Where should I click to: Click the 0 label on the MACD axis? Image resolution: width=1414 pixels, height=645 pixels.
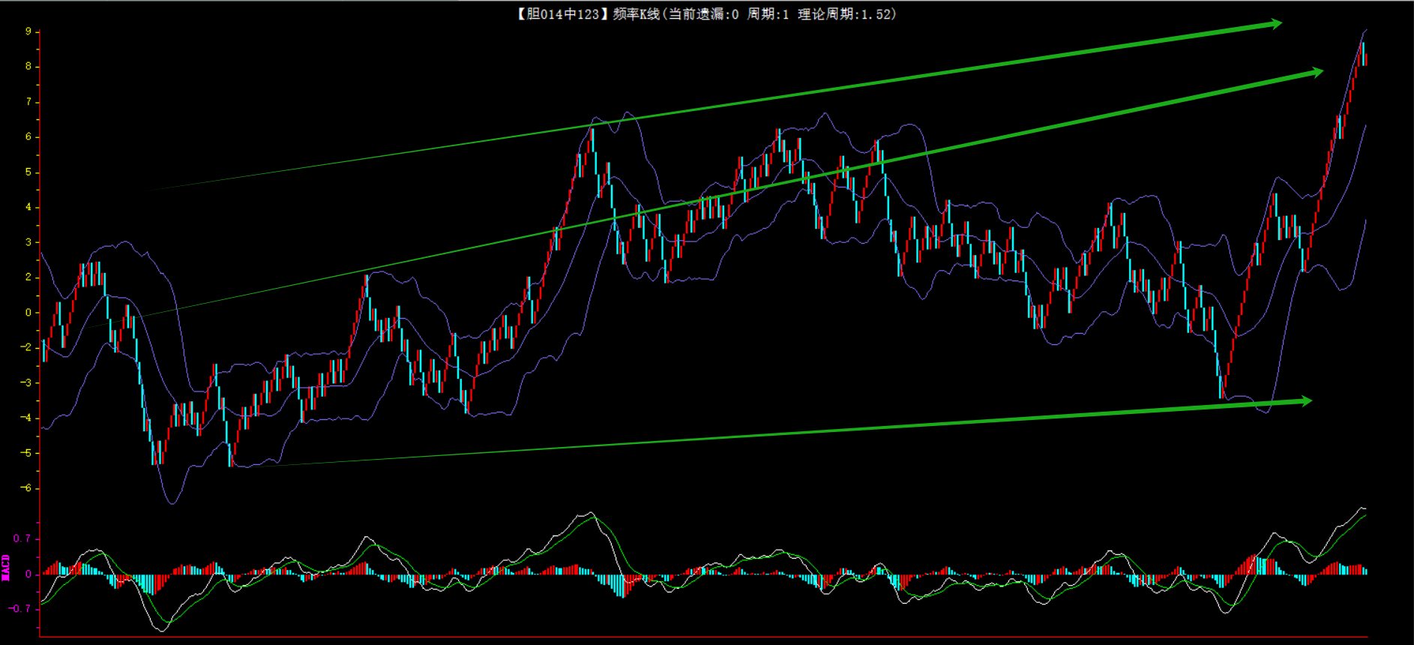pos(28,574)
